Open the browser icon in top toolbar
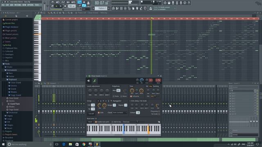 pos(129,8)
